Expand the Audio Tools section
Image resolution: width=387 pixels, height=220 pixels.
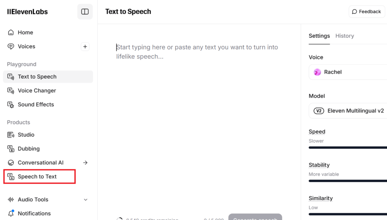[85, 200]
